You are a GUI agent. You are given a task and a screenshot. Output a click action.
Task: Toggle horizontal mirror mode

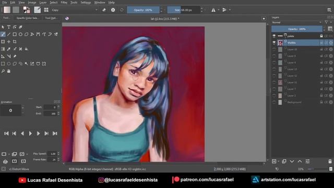213,10
